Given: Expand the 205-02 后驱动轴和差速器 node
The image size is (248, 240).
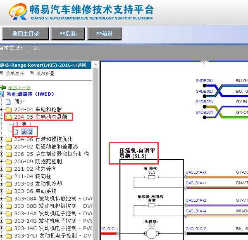Looking at the screenshot, I should (2, 146).
